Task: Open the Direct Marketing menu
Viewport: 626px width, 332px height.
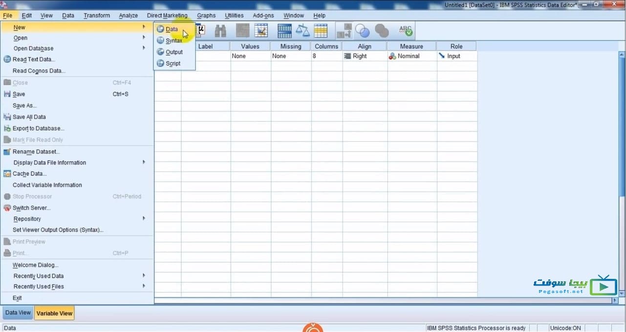Action: click(x=167, y=16)
